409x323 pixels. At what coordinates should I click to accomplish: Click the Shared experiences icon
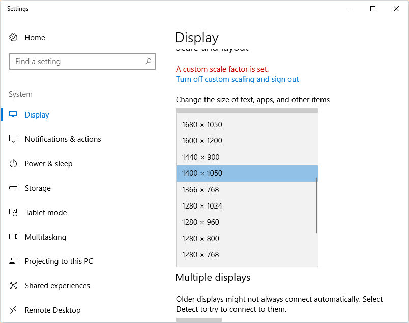(14, 285)
